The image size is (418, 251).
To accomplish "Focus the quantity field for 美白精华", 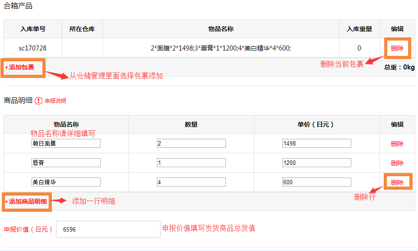I will click(x=191, y=182).
